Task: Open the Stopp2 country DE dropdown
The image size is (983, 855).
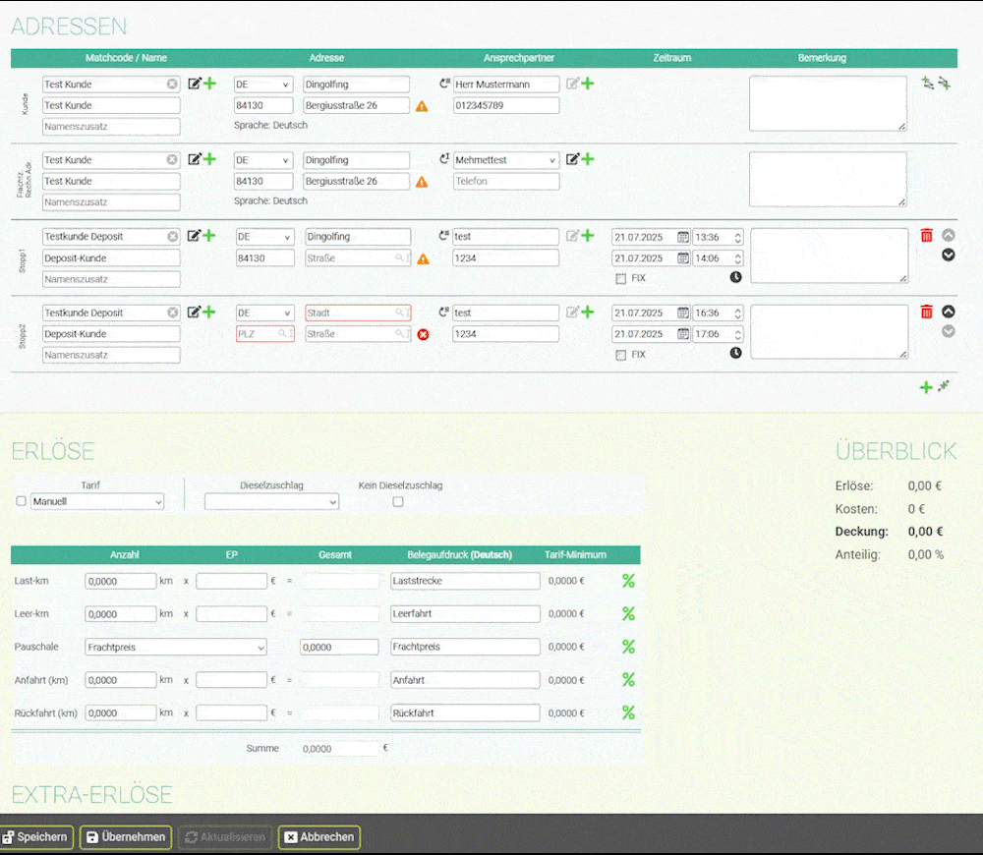Action: (x=264, y=313)
